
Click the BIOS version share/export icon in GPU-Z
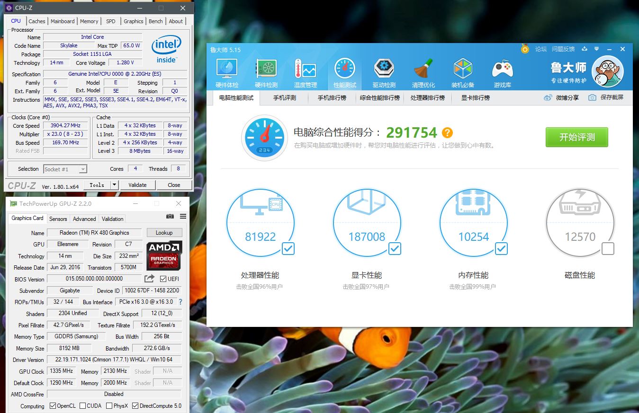point(150,279)
